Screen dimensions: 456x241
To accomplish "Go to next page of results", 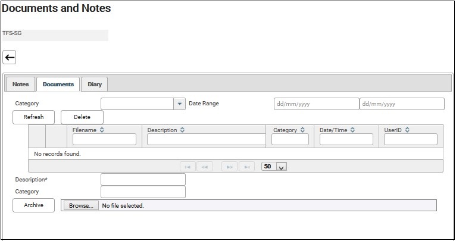I will [229, 167].
